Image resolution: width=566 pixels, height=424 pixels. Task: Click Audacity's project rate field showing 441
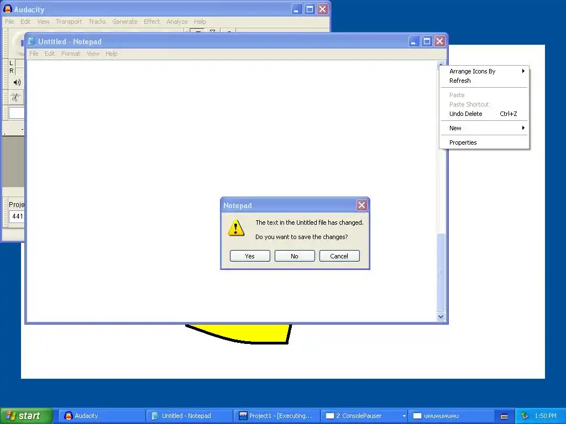[x=17, y=216]
